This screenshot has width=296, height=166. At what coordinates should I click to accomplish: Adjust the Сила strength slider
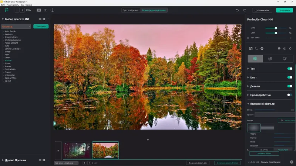pyautogui.click(x=276, y=28)
